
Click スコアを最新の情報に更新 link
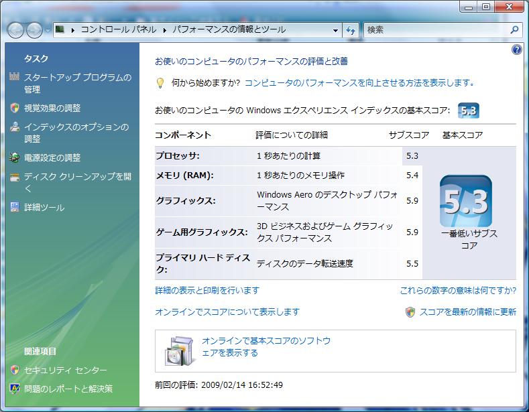point(467,312)
